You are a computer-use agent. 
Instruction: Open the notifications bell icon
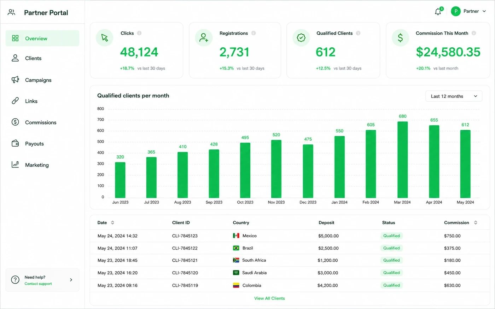(x=438, y=12)
